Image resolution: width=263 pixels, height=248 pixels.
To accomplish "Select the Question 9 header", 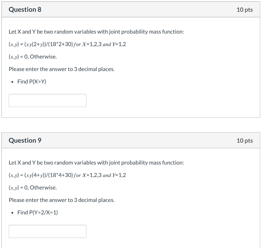I will coord(25,140).
